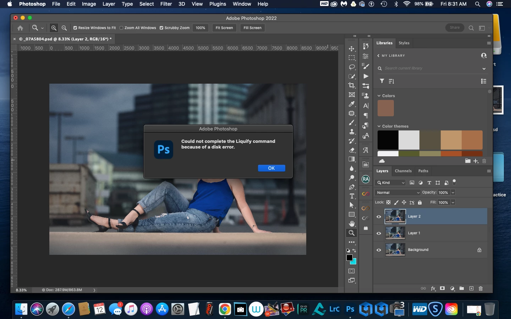The height and width of the screenshot is (319, 511).
Task: Open the Filter menu
Action: 166,4
